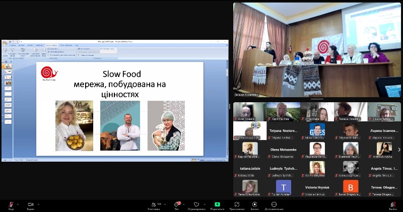Screen dimensions: 403x212
Task: Click the red Slow Food snail logo
Action: click(49, 73)
